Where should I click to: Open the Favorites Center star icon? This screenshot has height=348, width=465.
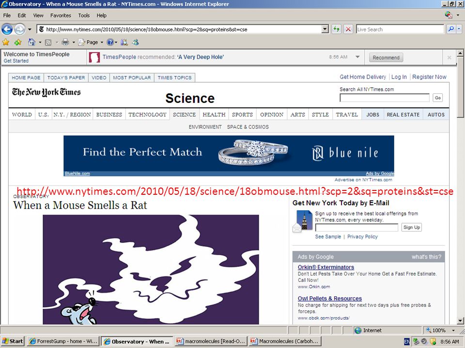point(6,43)
